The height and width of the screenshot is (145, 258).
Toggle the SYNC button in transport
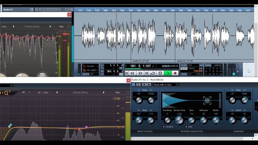(x=184, y=74)
